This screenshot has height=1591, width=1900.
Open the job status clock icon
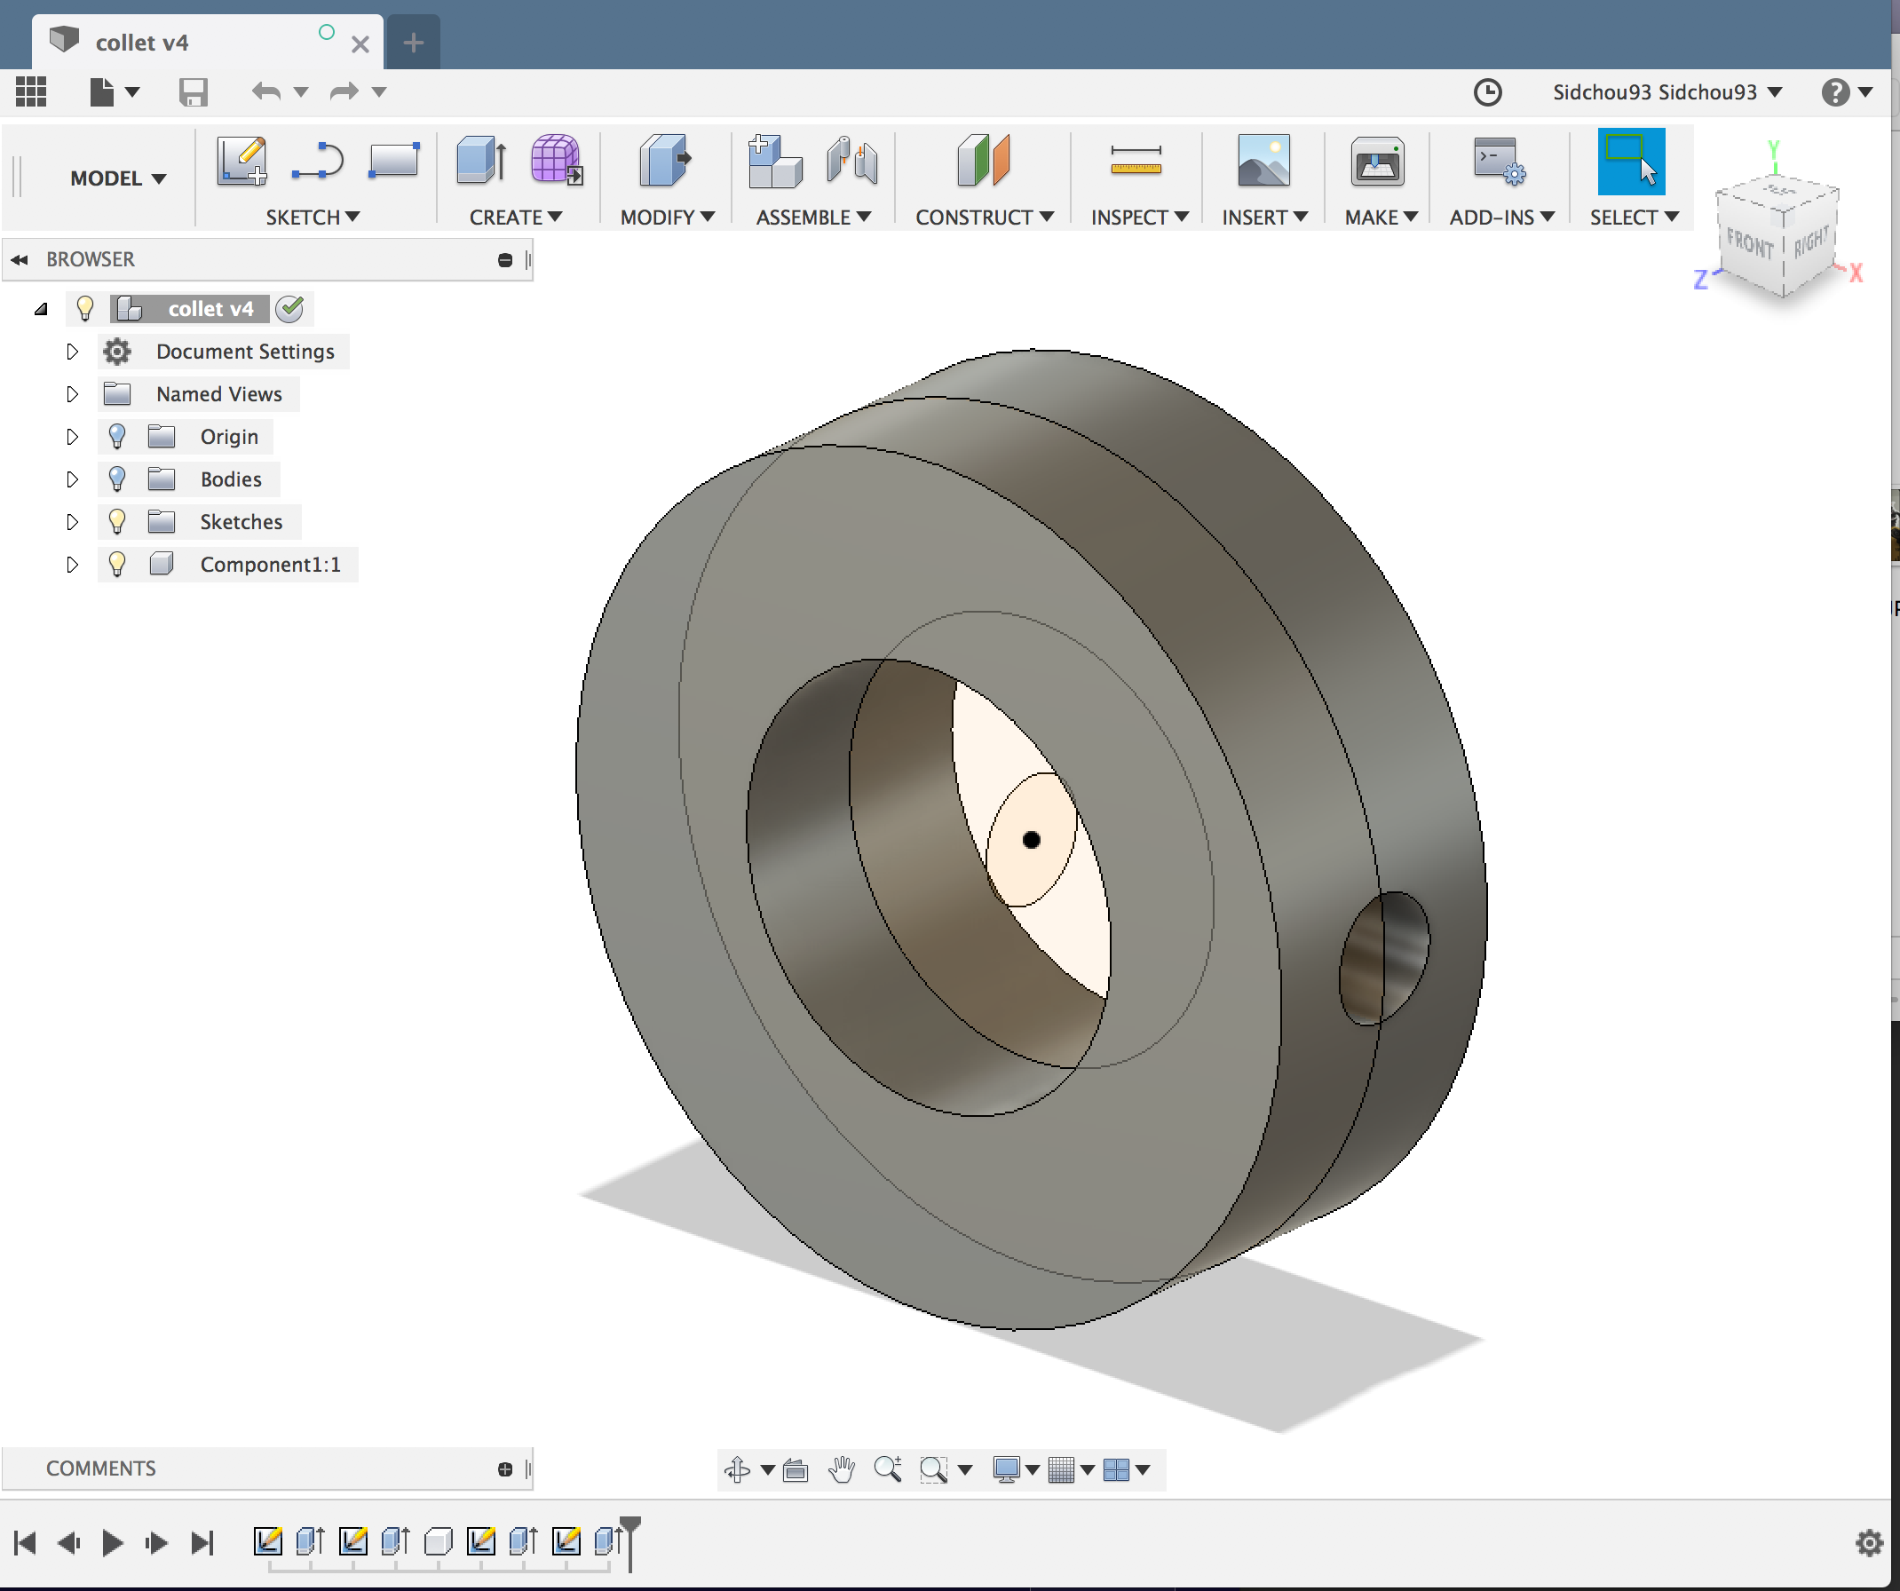1487,92
